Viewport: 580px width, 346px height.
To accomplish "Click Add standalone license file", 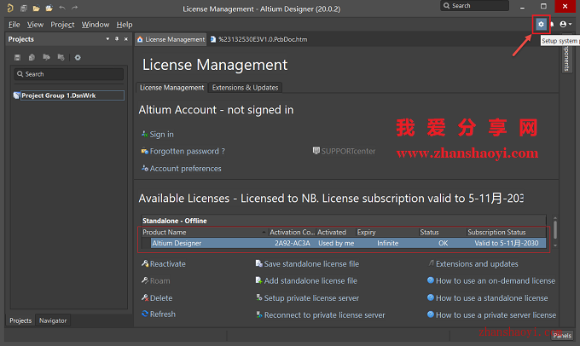I will coord(306,281).
